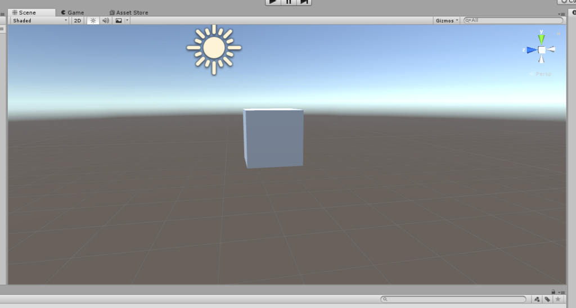Toggle scene lighting sun icon
576x308 pixels.
pyautogui.click(x=93, y=21)
